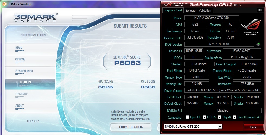Switch to the Graphics Card tab
Screen dimensions: 266x135
[173, 10]
